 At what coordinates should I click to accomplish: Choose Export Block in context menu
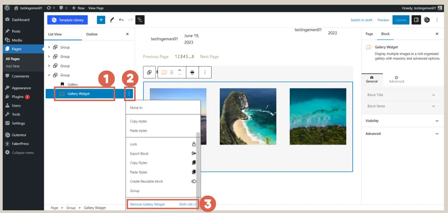click(163, 153)
